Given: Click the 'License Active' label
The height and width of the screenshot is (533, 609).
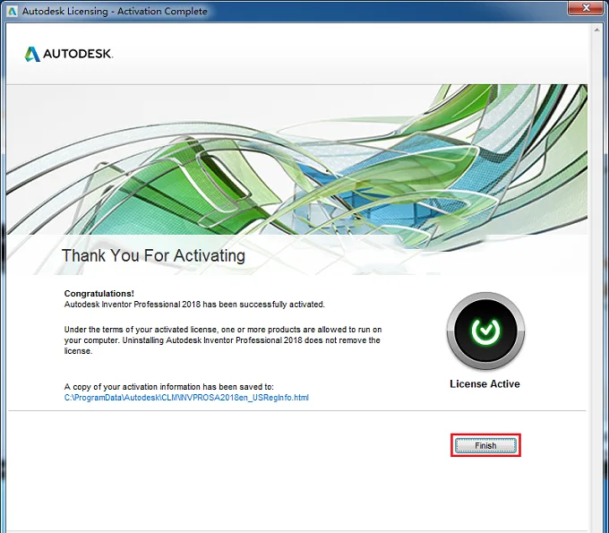Looking at the screenshot, I should click(485, 383).
